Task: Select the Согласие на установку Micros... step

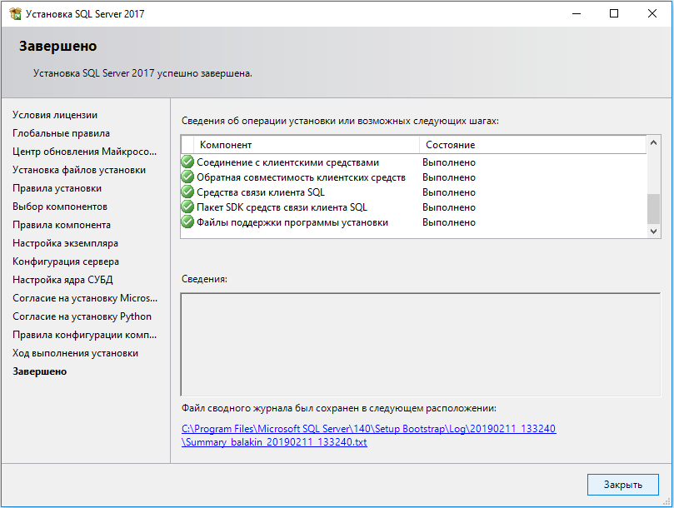Action: (x=85, y=298)
